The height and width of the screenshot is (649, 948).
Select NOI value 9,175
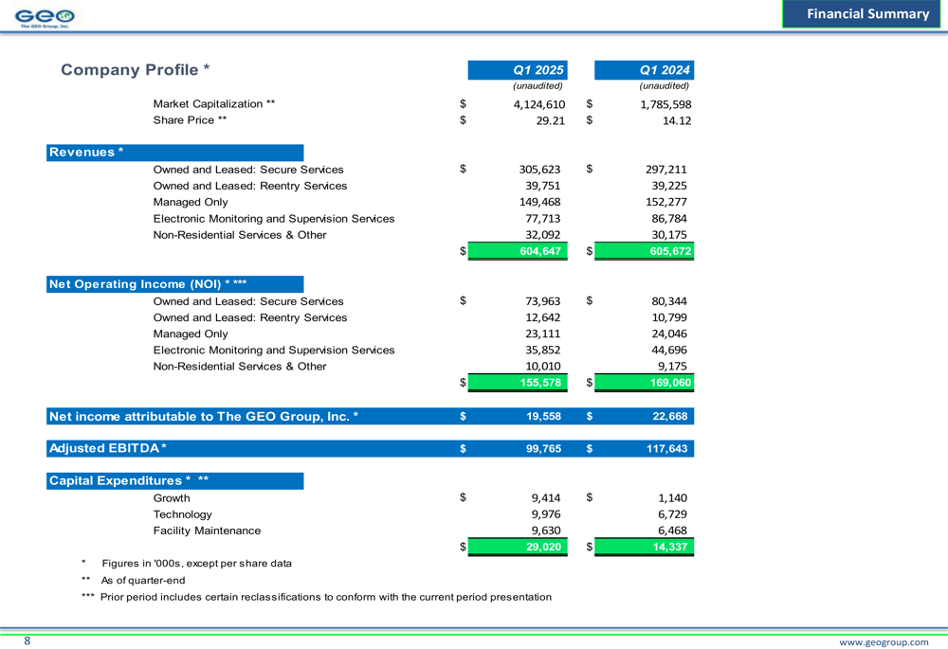pos(672,367)
